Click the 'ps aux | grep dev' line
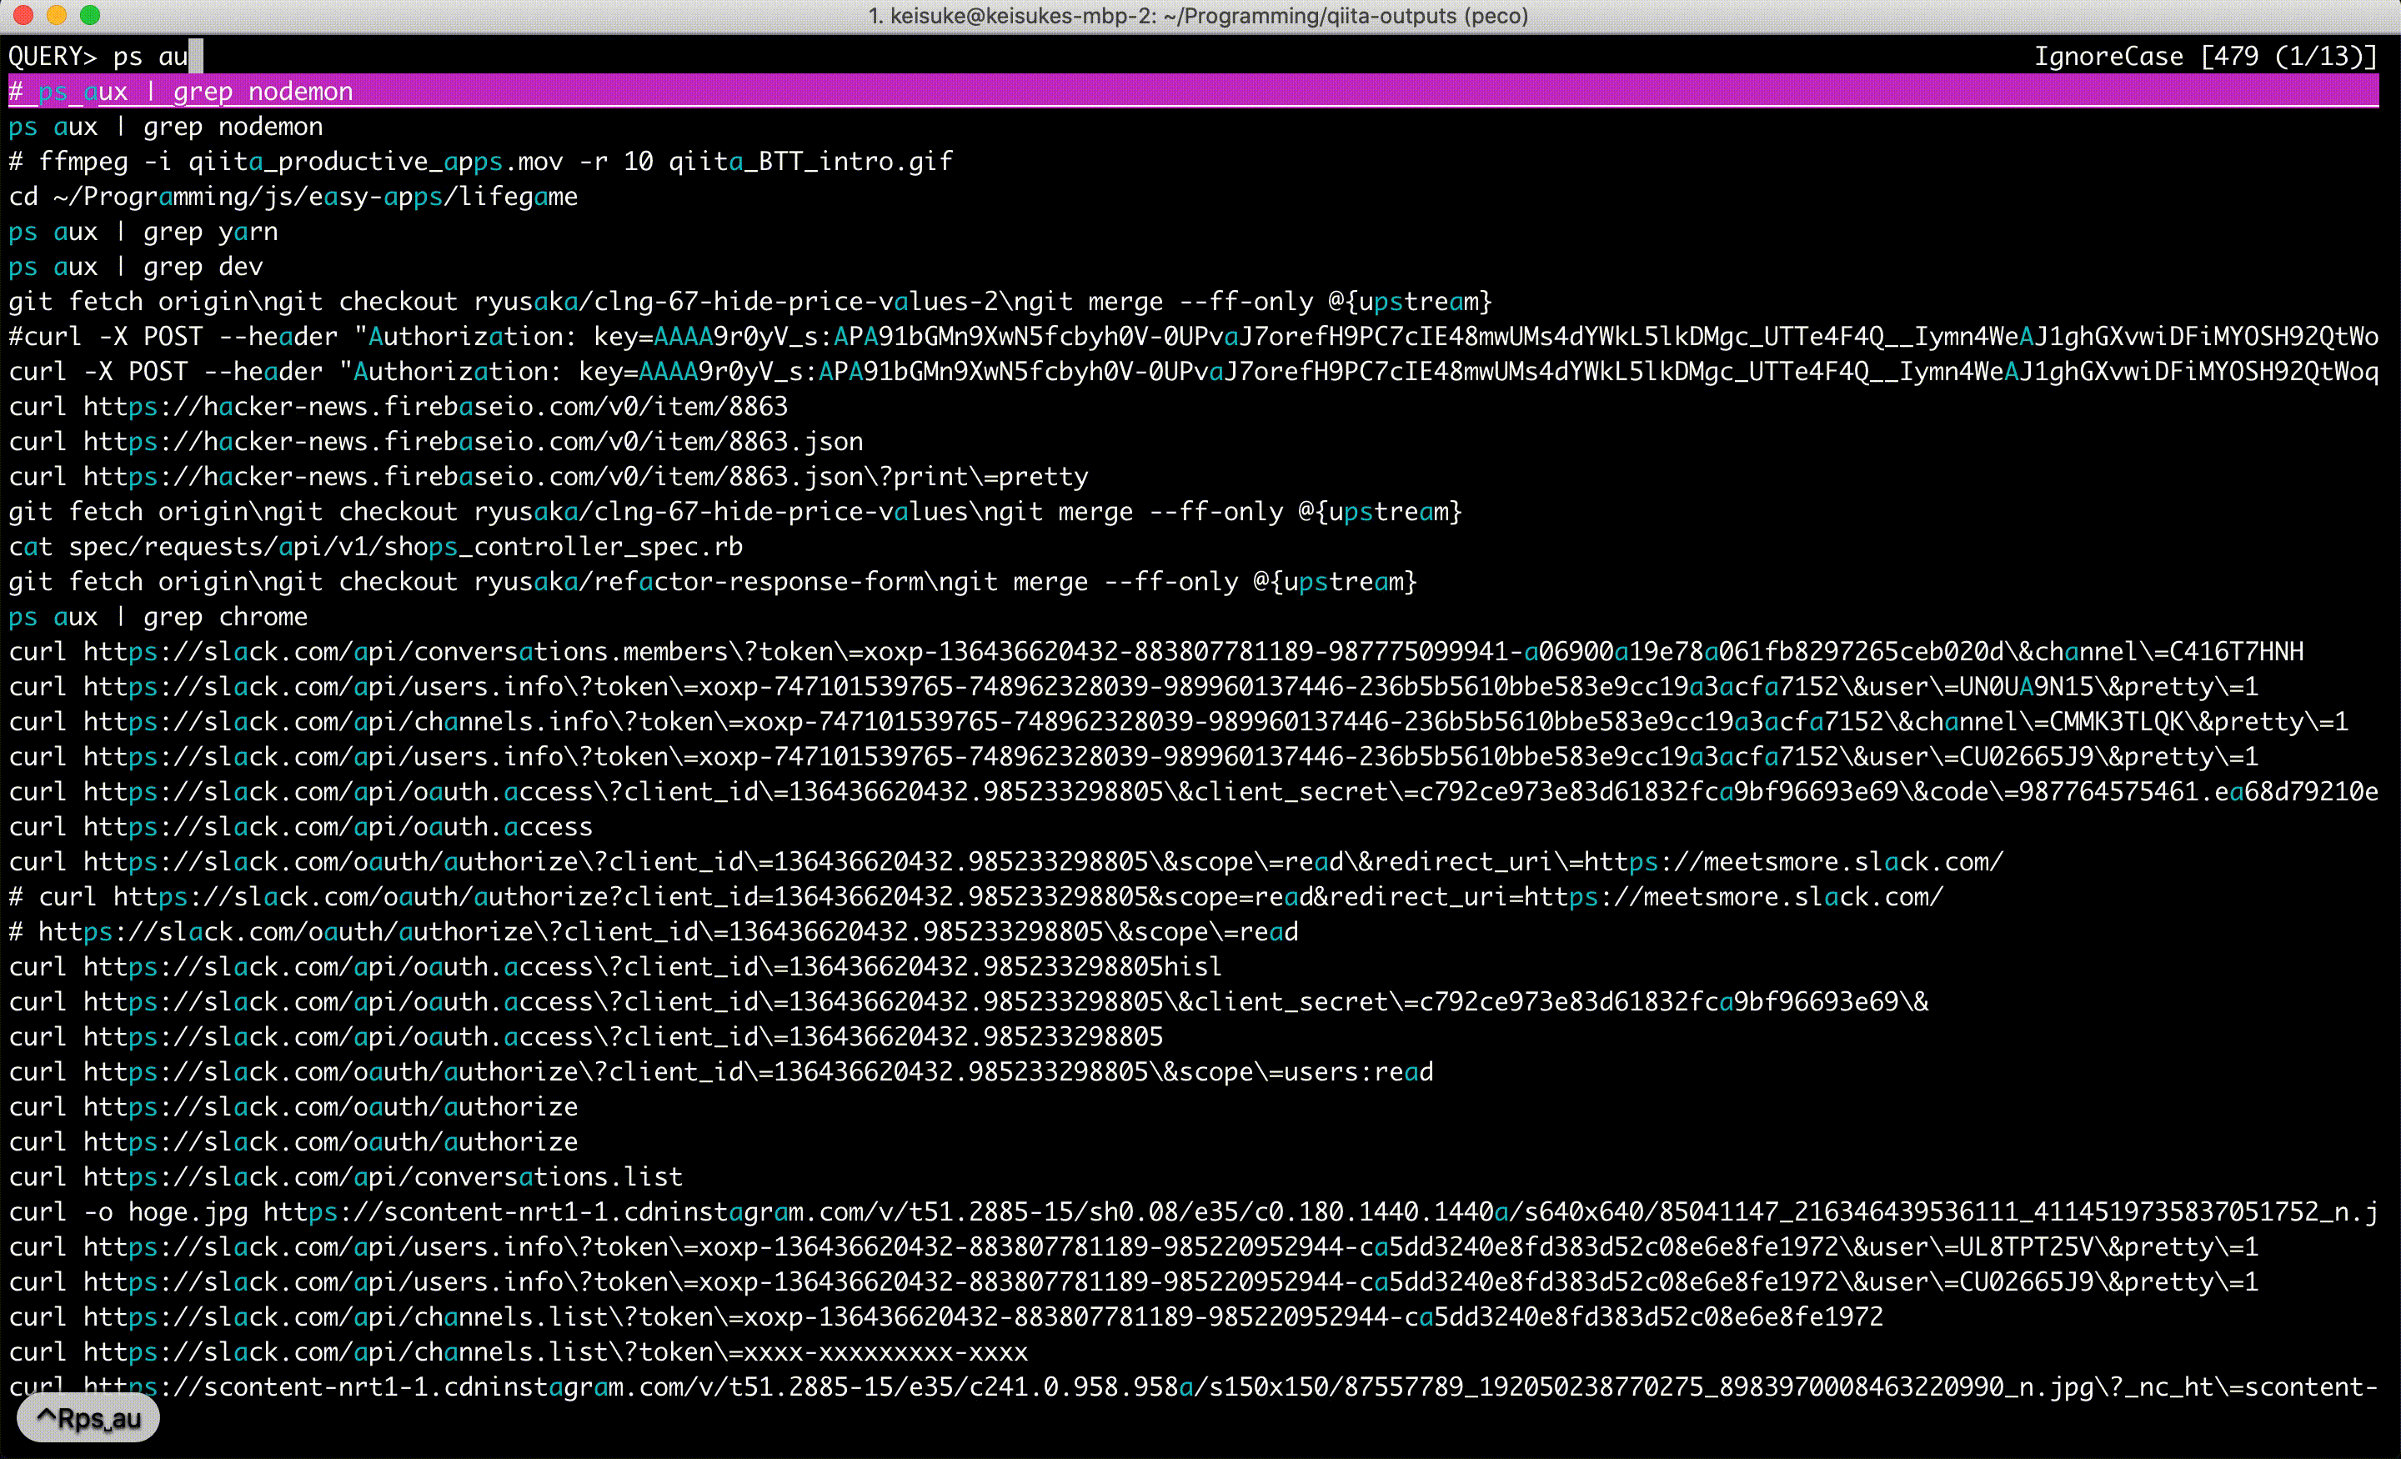Image resolution: width=2401 pixels, height=1459 pixels. tap(135, 267)
